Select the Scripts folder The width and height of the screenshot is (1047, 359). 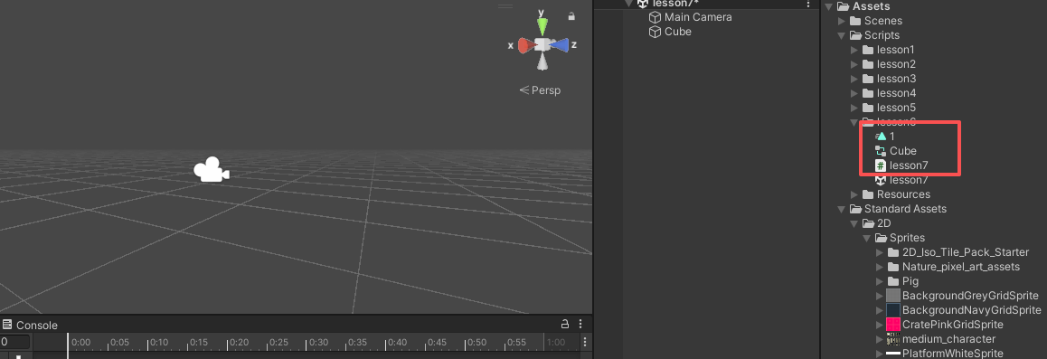pyautogui.click(x=874, y=35)
